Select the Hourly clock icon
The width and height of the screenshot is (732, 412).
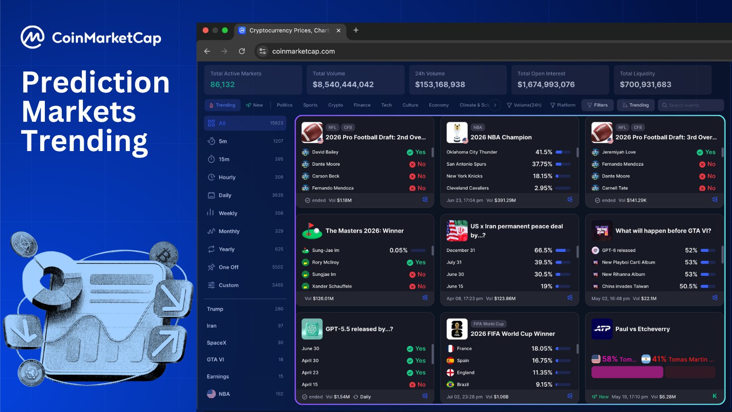(211, 177)
